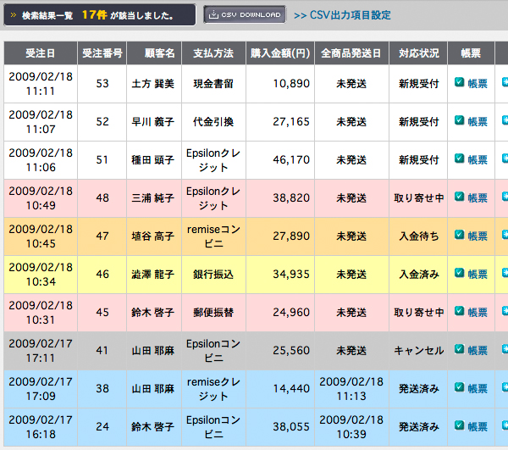
Task: Click customer name 三浦 純子
Action: coord(153,197)
